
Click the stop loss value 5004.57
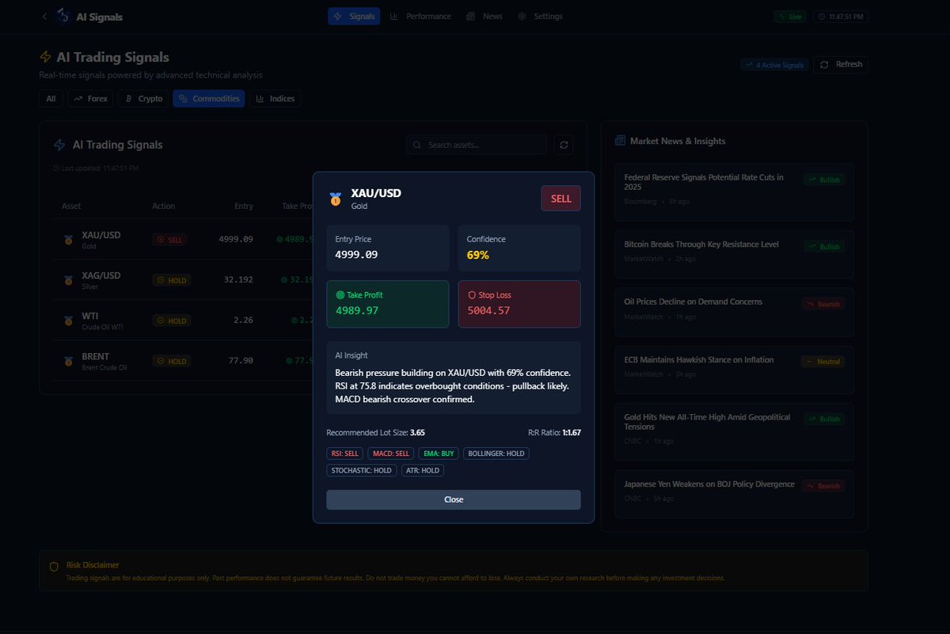(488, 310)
